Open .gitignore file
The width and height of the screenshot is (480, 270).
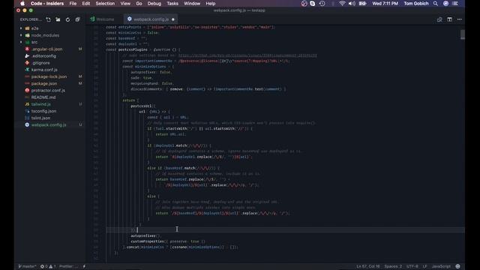40,63
